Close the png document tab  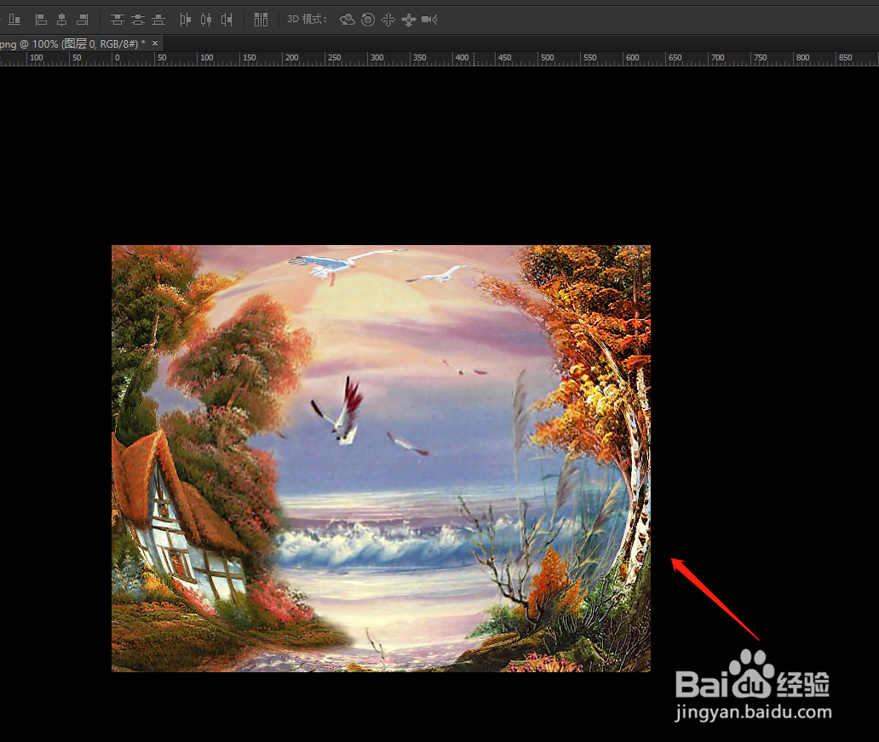click(x=155, y=43)
